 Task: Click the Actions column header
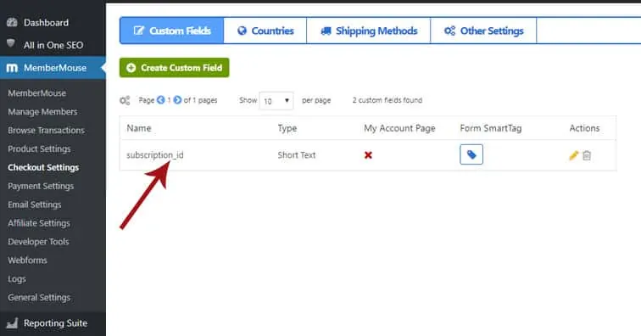click(584, 128)
